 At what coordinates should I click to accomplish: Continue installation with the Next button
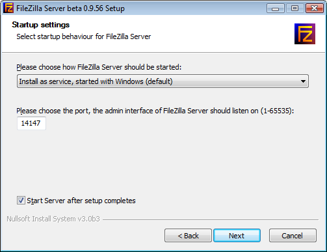237,236
